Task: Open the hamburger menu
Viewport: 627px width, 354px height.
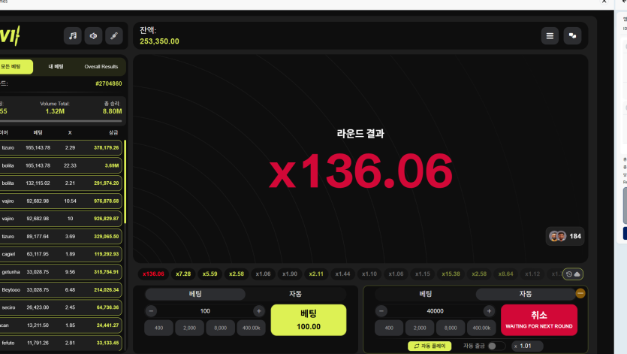Action: coord(550,36)
